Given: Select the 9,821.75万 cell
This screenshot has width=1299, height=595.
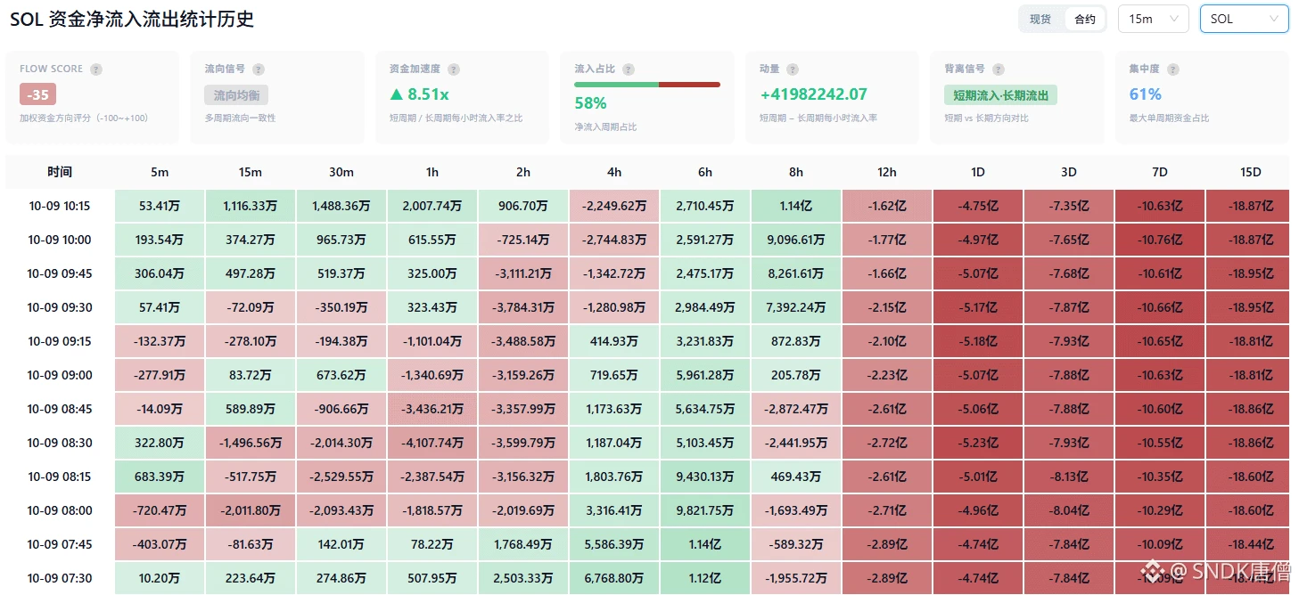Looking at the screenshot, I should 705,510.
